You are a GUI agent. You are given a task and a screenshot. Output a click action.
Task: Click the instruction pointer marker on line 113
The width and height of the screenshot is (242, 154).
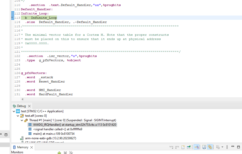[12, 17]
